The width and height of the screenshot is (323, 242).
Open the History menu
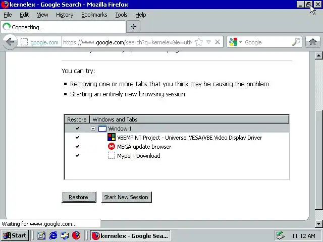pos(65,15)
